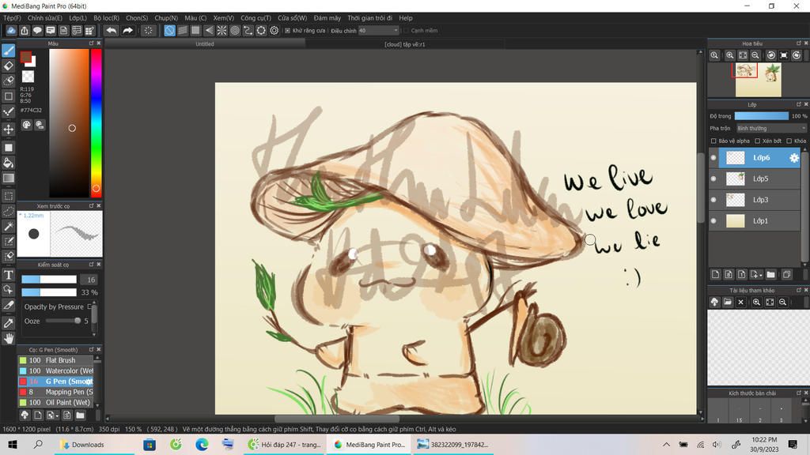The image size is (810, 455).
Task: Click the cloud save icon in toolbar
Action: point(11,31)
